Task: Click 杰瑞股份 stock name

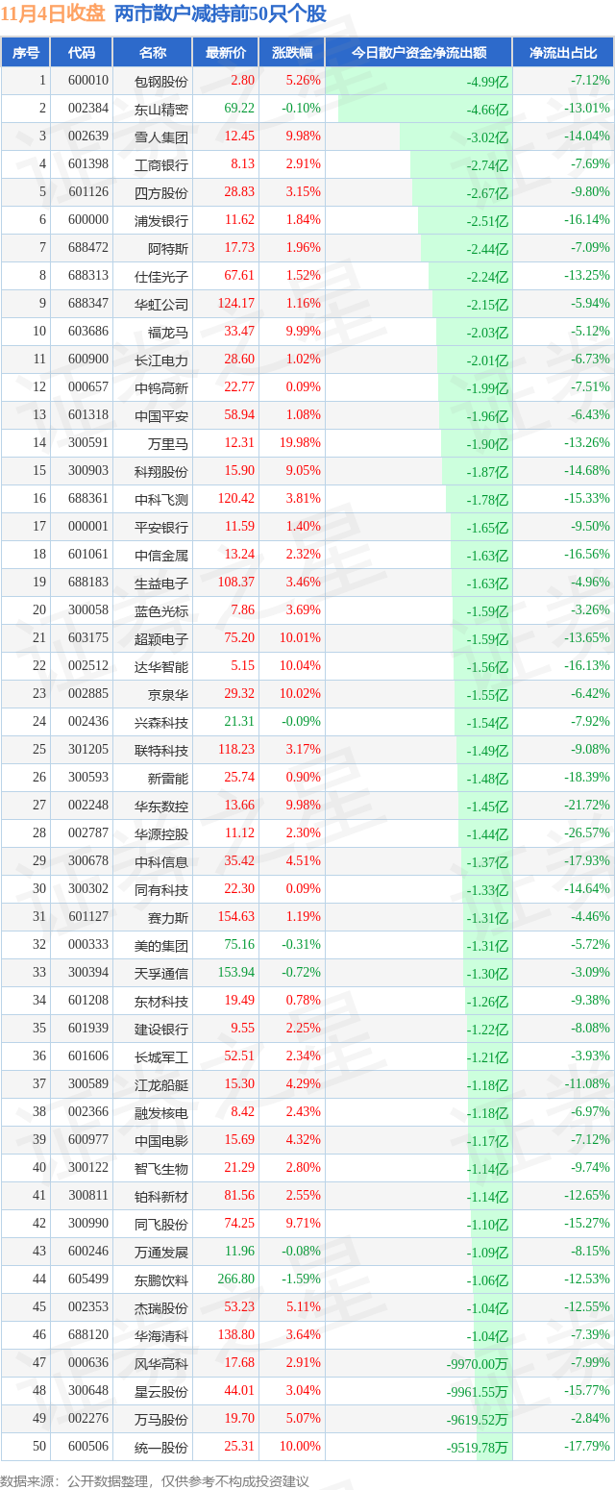Action: click(x=163, y=1308)
